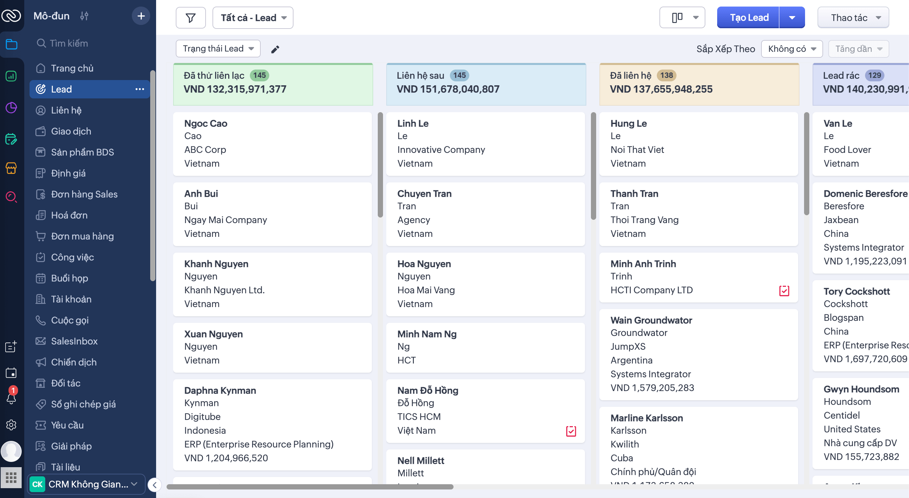Open notifications bell with badge
The width and height of the screenshot is (909, 498).
pos(11,395)
